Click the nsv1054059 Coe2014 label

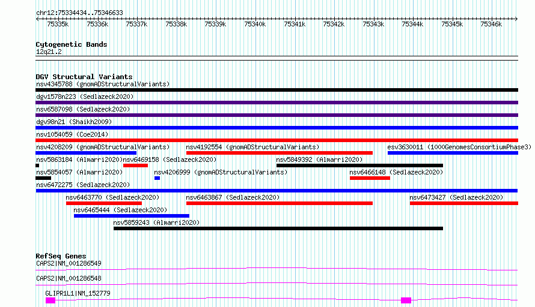72,134
